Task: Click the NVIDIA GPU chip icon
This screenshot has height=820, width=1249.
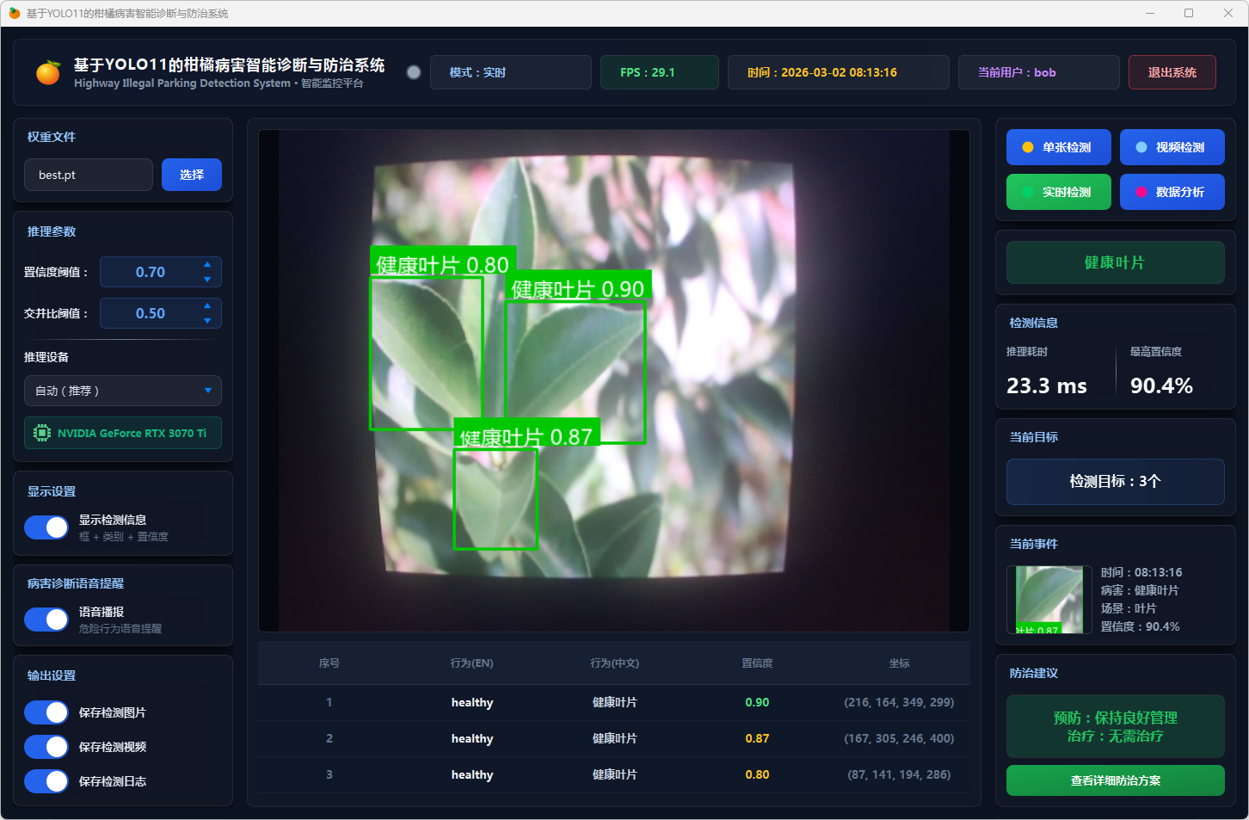Action: click(x=41, y=433)
